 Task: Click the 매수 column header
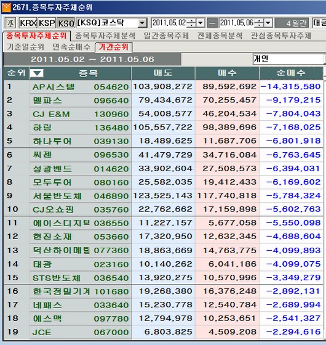(227, 73)
